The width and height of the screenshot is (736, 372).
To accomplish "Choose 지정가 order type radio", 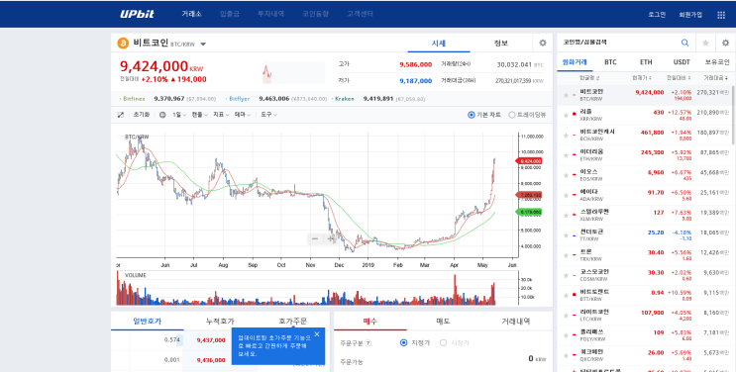I will [404, 343].
